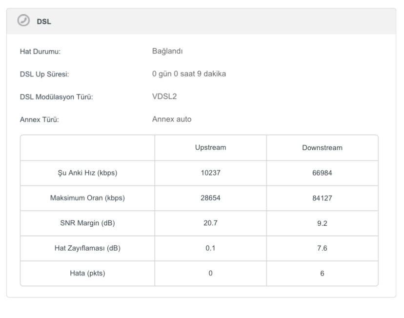Viewport: 404px width, 318px height.
Task: Select the Annex auto value
Action: pos(172,119)
